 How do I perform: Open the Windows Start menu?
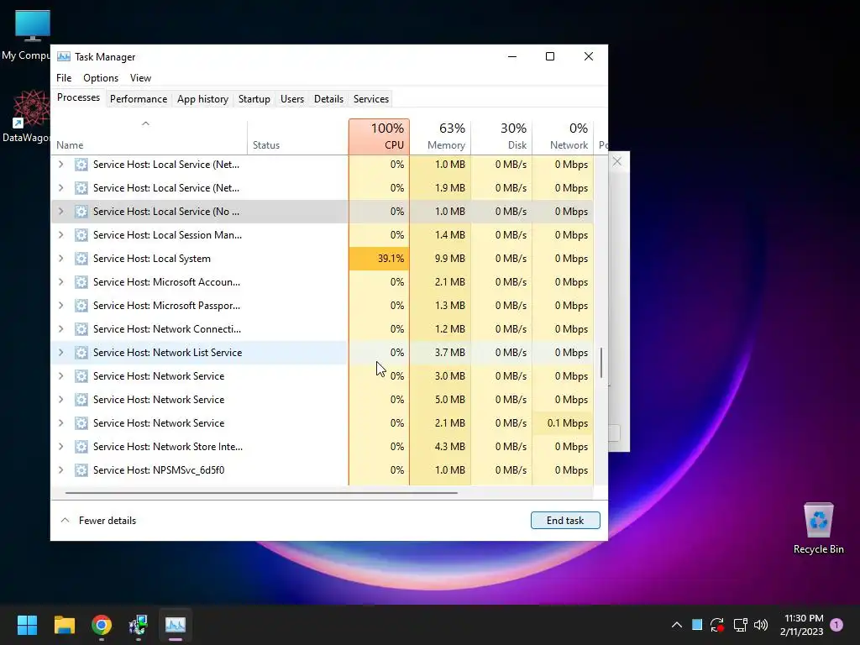27,625
